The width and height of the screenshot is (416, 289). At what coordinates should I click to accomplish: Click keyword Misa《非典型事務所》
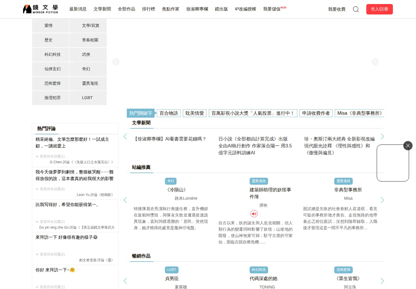360,113
